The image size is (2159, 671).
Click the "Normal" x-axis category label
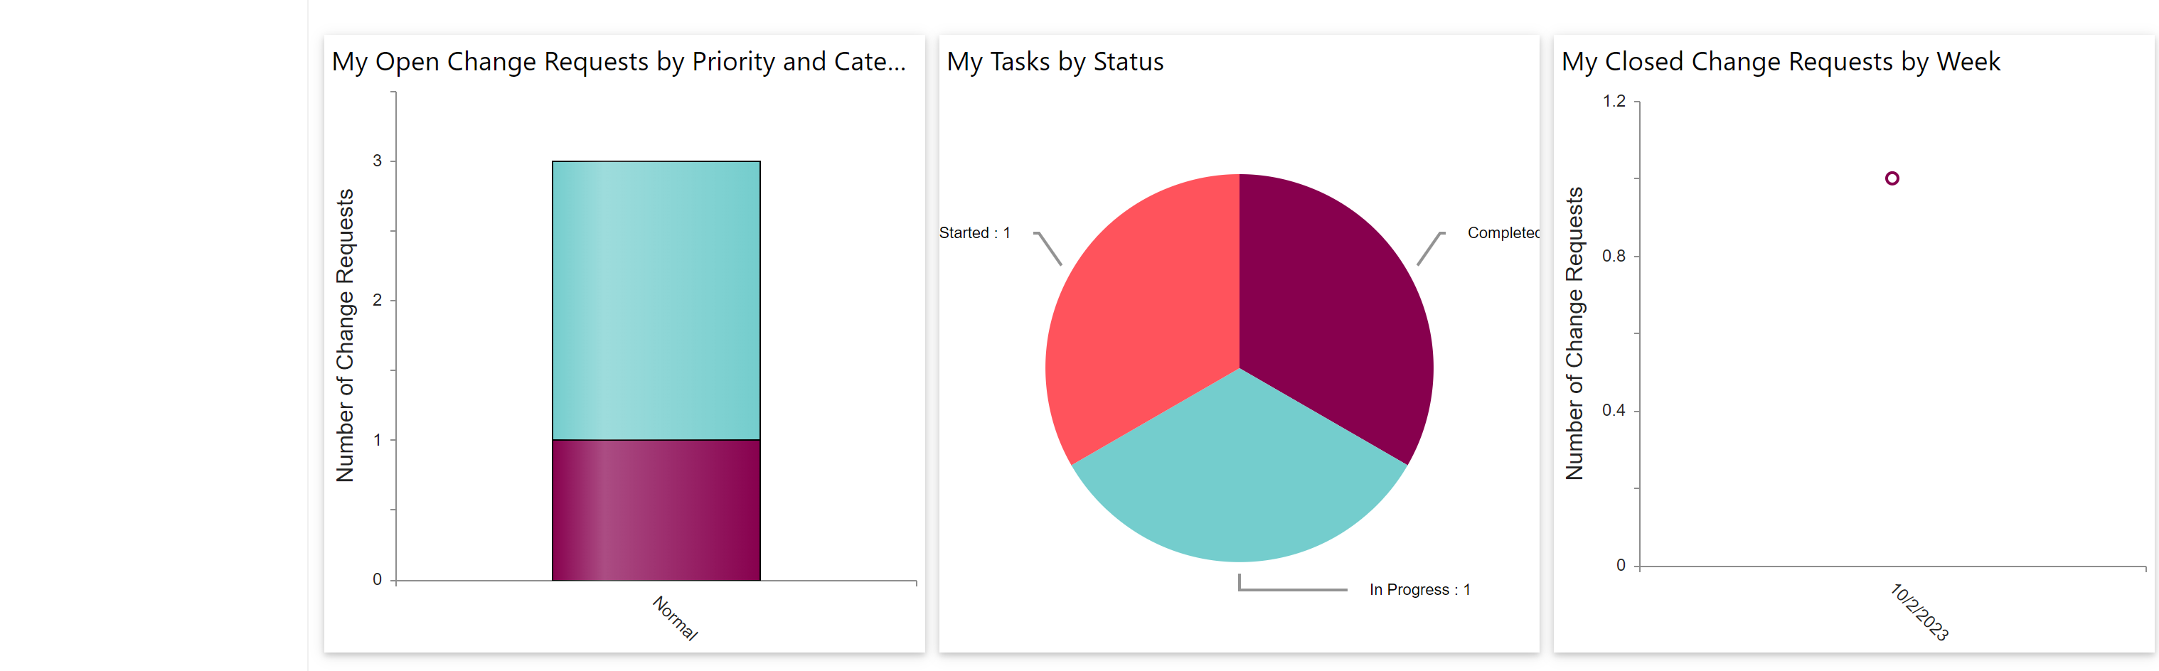(675, 618)
